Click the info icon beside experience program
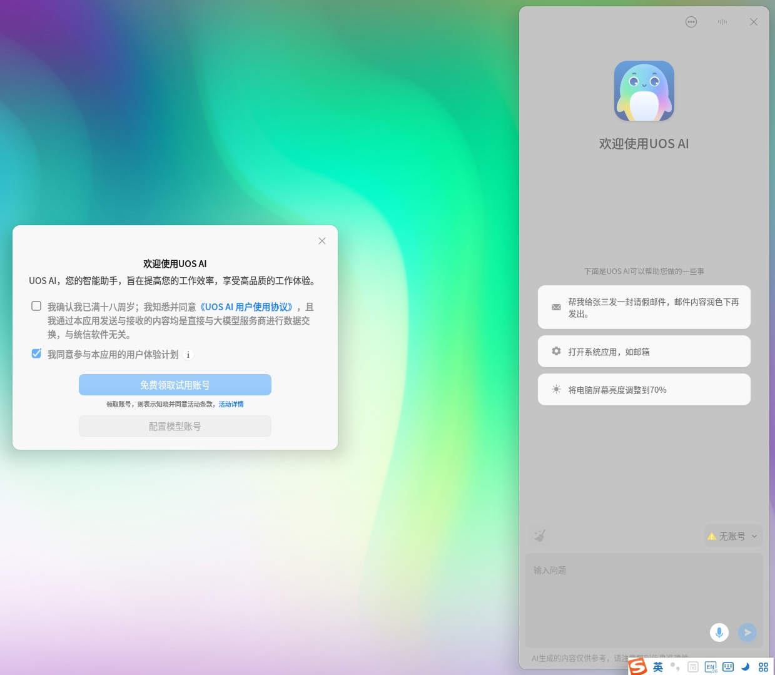The image size is (775, 675). (188, 355)
